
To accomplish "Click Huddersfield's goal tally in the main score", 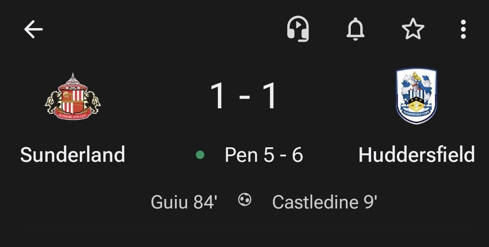I will click(270, 97).
